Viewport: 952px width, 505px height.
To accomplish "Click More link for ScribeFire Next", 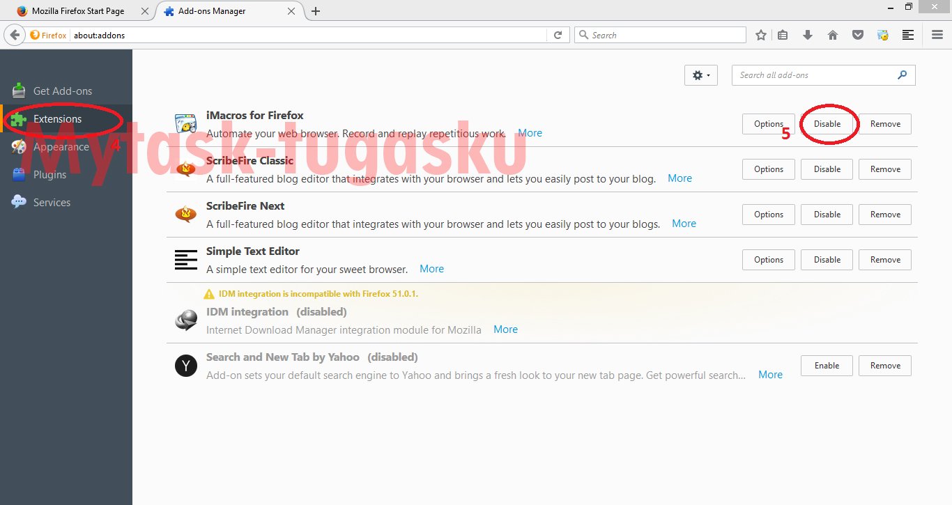I will click(x=684, y=224).
